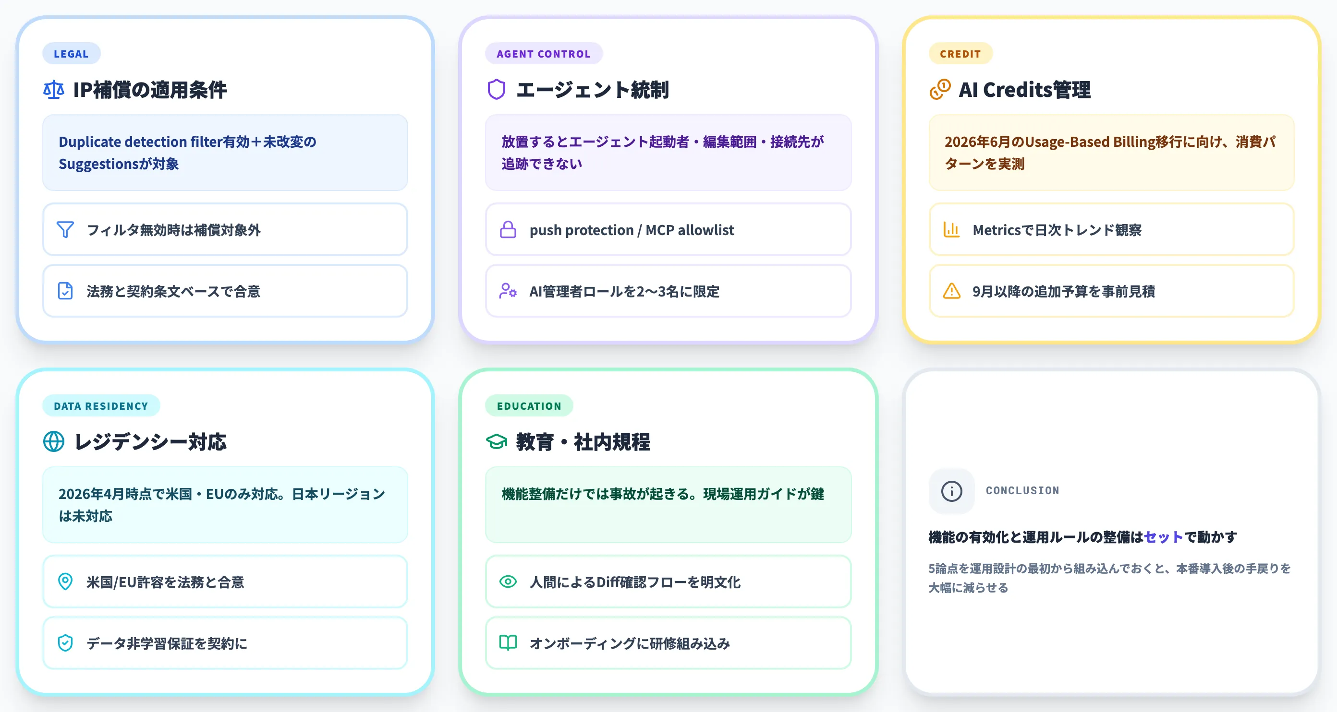Select the AGENT CONTROL tag badge

point(544,53)
